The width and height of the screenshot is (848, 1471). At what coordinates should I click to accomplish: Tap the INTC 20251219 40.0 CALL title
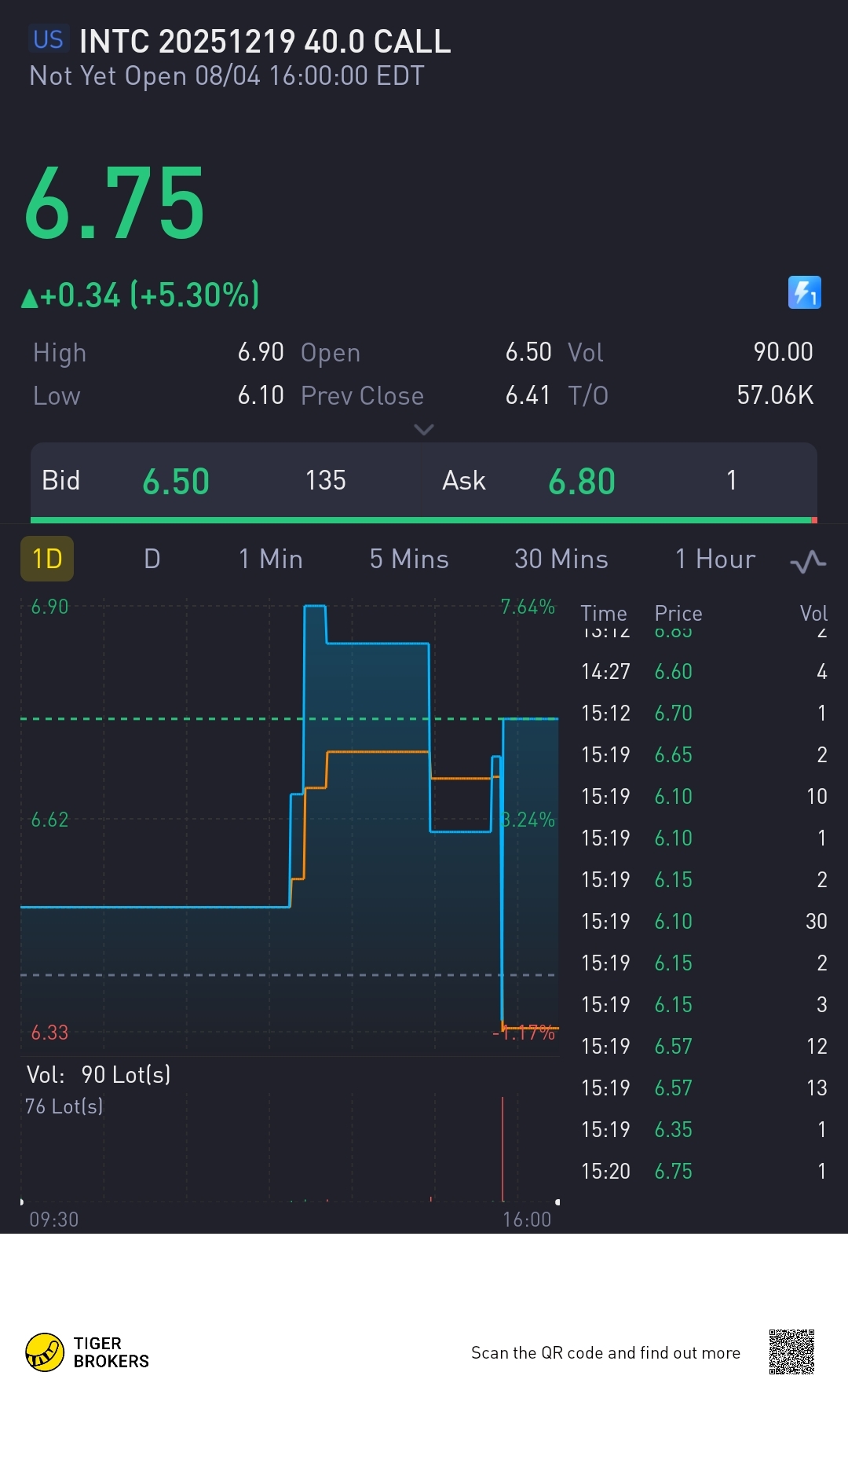[x=265, y=42]
